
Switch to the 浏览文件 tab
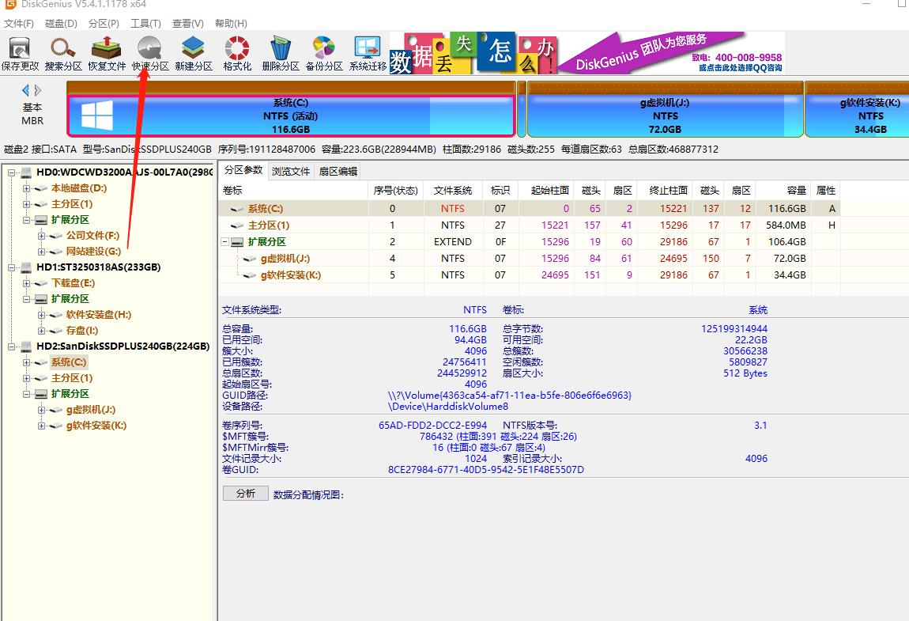click(292, 170)
